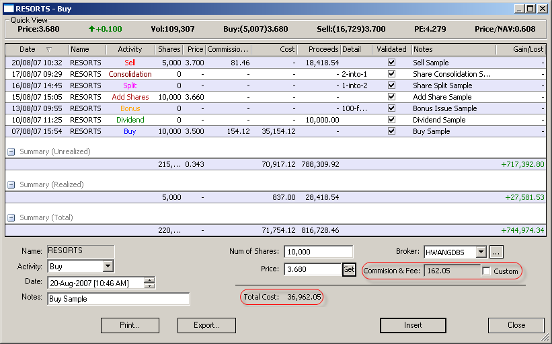Sort by the Notes column header
Image resolution: width=552 pixels, height=344 pixels.
454,49
